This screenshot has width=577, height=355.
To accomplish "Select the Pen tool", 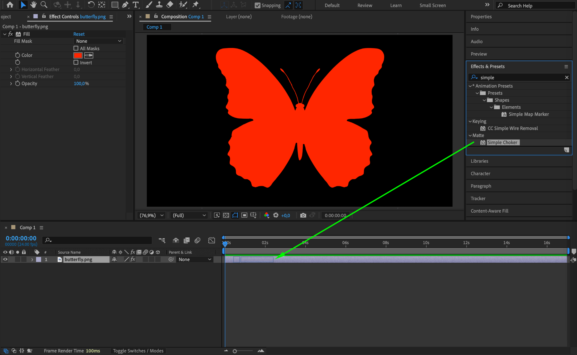I will [125, 5].
